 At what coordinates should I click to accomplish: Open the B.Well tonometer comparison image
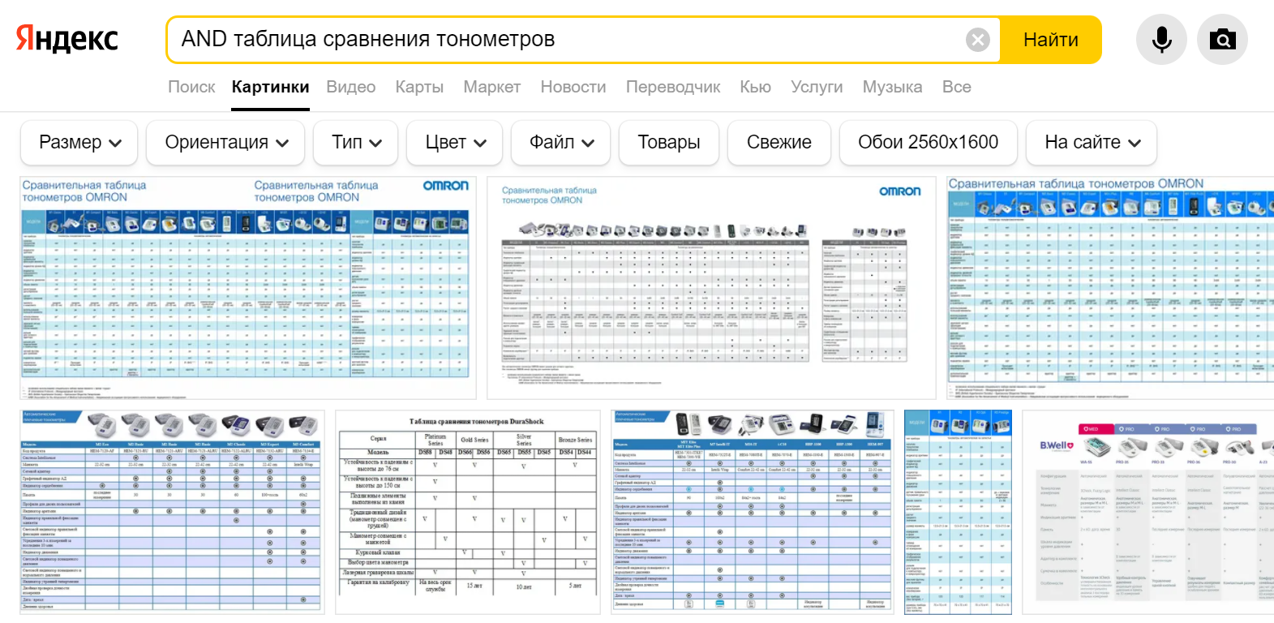[x=1147, y=512]
